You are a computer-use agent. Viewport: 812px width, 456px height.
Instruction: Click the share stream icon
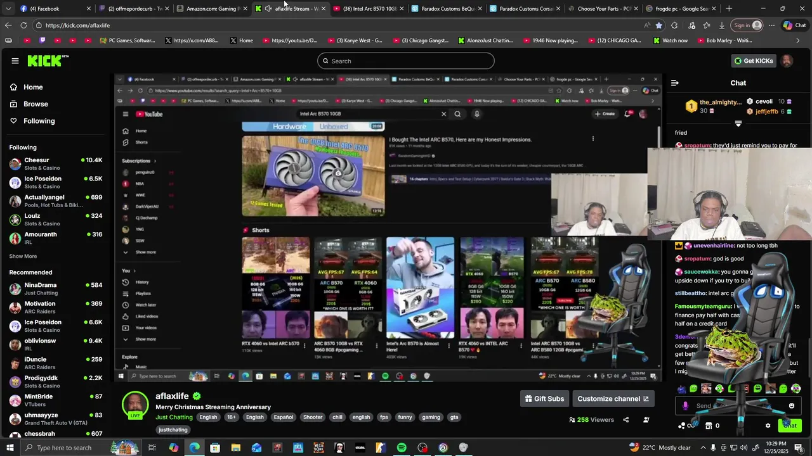pyautogui.click(x=625, y=419)
